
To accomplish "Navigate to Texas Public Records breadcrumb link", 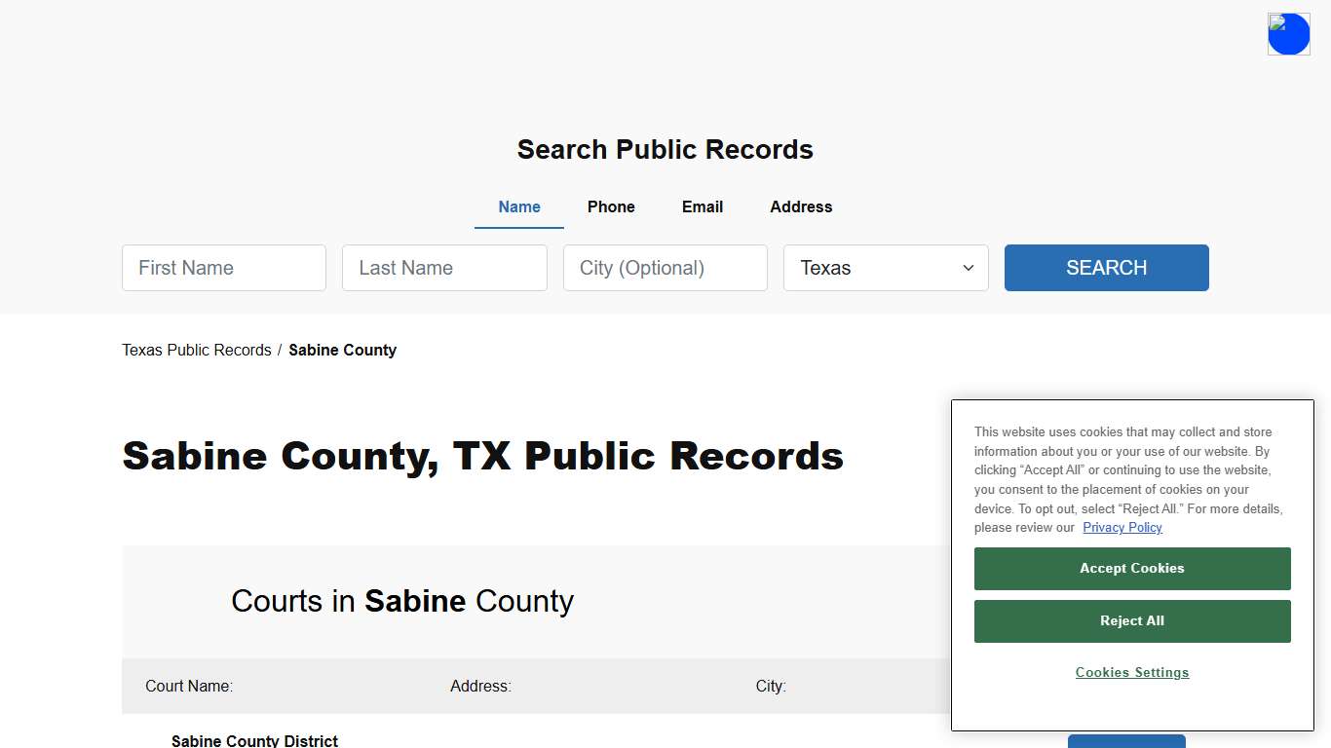I will (x=196, y=350).
